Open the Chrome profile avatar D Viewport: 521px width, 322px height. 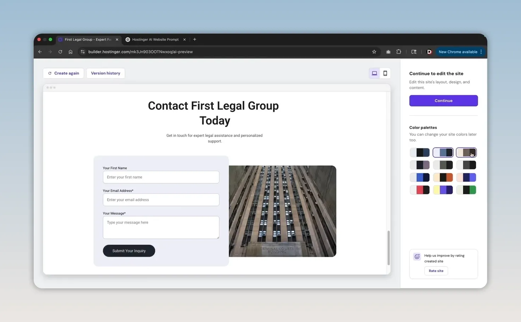429,52
